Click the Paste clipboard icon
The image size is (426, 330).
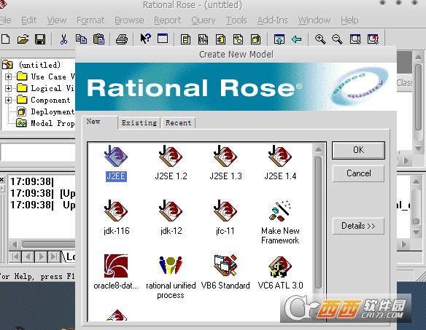pos(99,39)
